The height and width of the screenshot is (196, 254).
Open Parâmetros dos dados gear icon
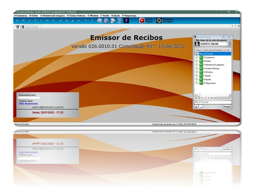[159, 21]
